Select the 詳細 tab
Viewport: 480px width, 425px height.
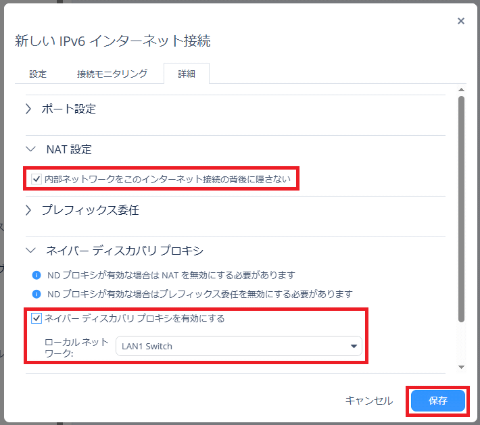pyautogui.click(x=187, y=74)
